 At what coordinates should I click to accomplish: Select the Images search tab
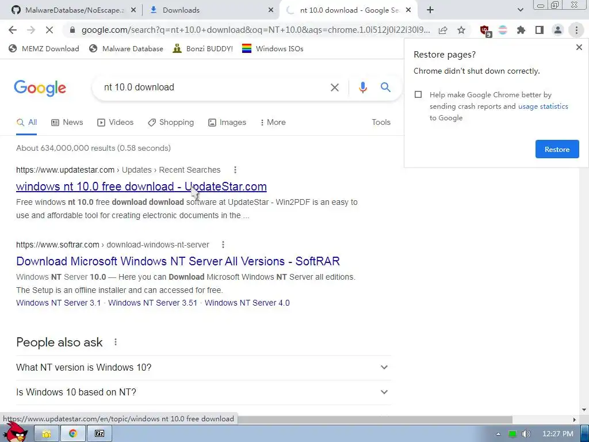point(227,122)
